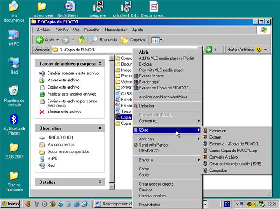Go up one folder level icon
Image resolution: width=280 pixels, height=209 pixels.
tap(82, 40)
